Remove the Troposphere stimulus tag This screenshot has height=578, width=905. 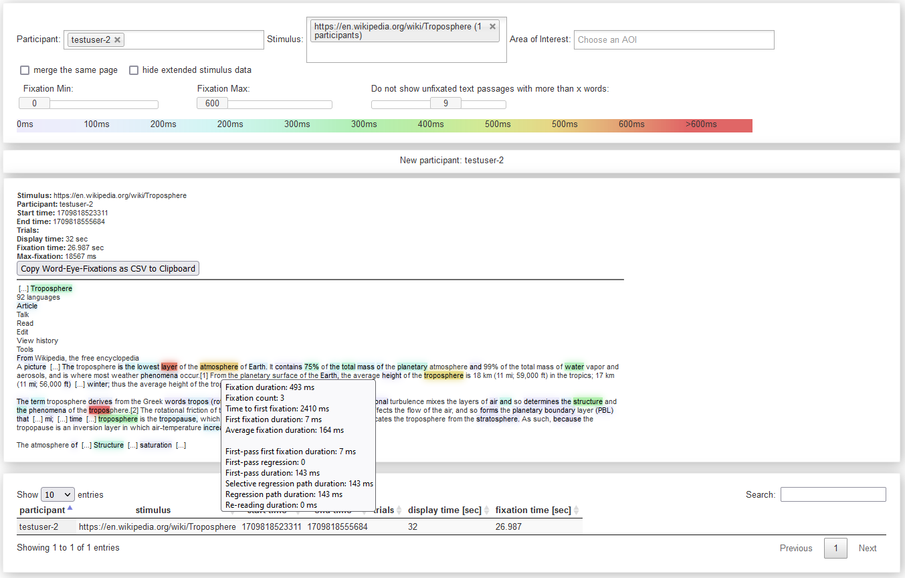[493, 27]
